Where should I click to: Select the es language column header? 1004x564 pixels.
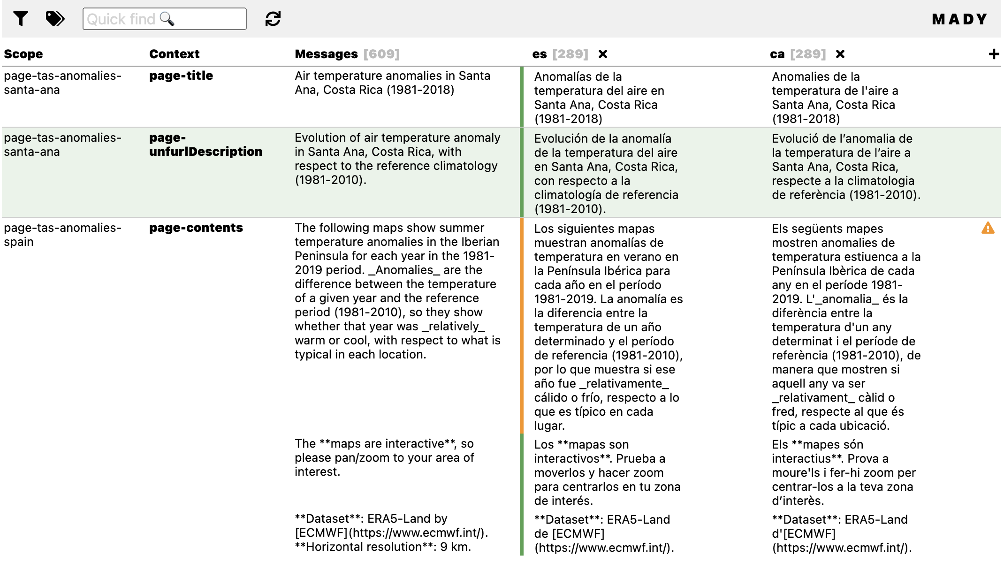coord(540,54)
